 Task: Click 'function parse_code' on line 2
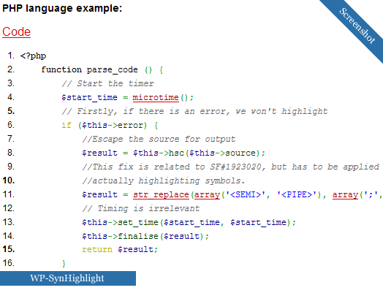click(x=89, y=70)
